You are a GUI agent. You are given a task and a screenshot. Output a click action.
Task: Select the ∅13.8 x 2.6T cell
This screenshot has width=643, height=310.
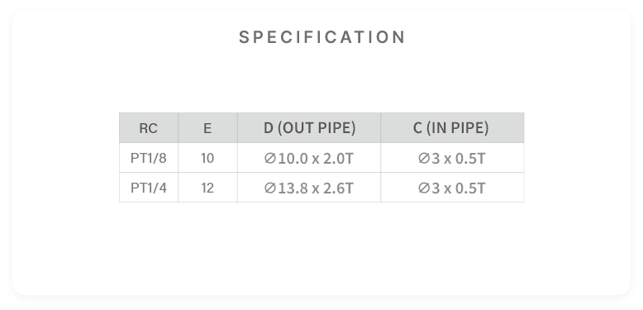click(x=309, y=188)
